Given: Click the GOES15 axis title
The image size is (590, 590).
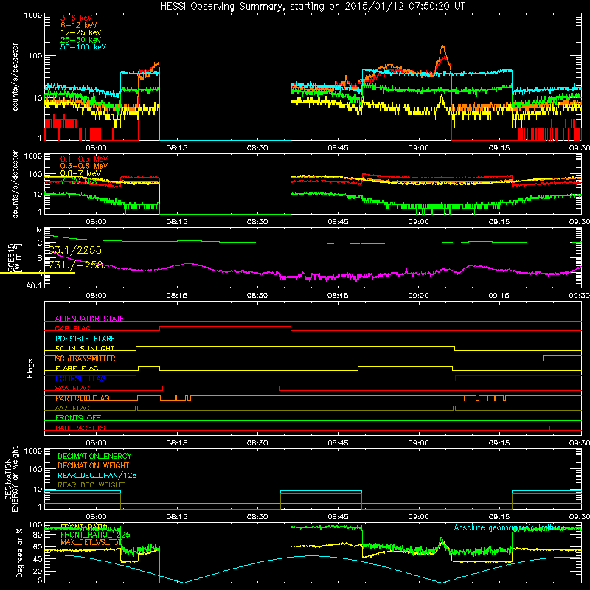Looking at the screenshot, I should (11, 258).
